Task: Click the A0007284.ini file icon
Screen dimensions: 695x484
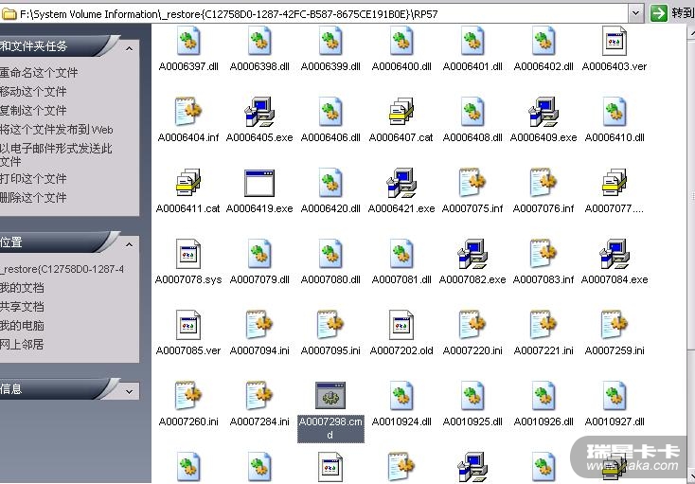Action: coord(259,395)
